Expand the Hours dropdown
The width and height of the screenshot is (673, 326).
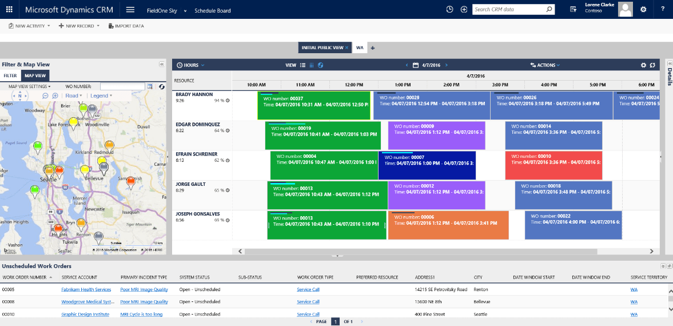coord(190,65)
